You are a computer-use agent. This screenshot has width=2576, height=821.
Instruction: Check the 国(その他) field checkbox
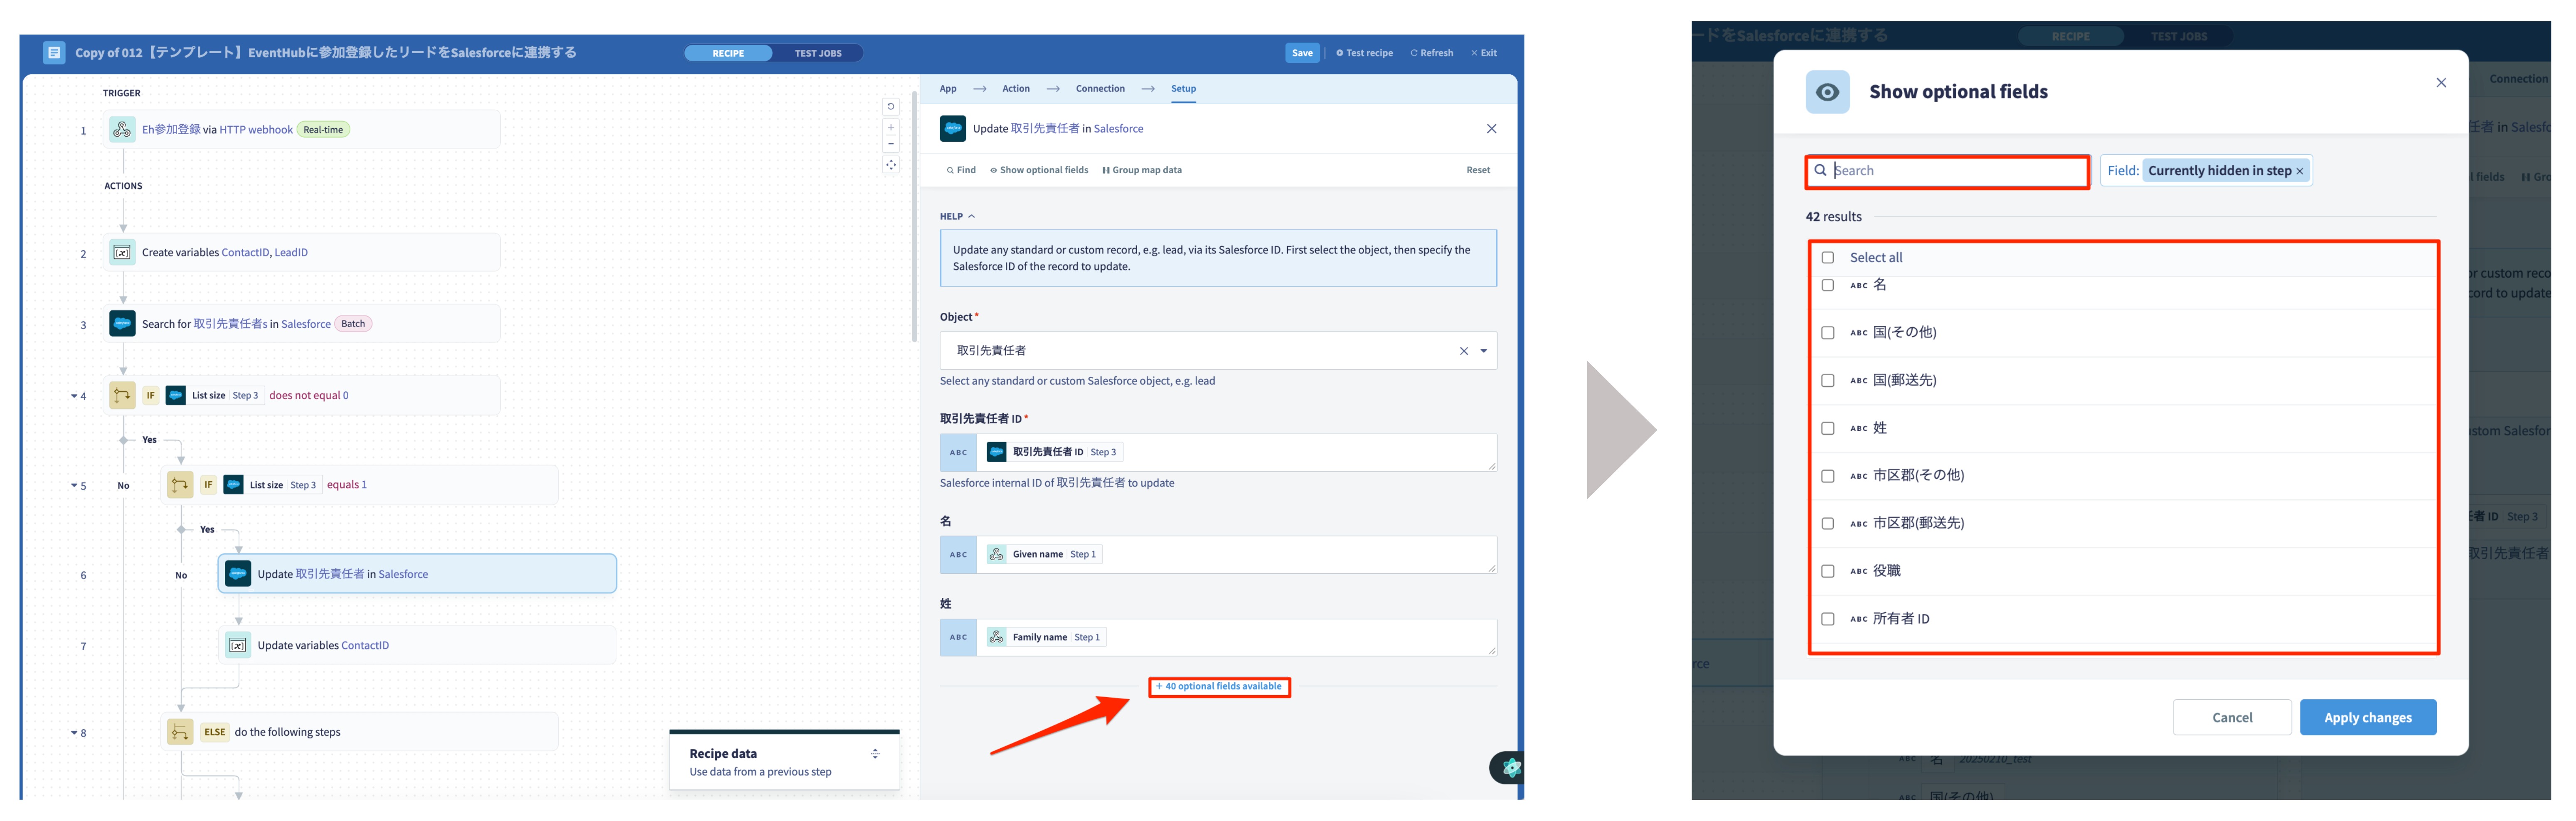point(1828,333)
